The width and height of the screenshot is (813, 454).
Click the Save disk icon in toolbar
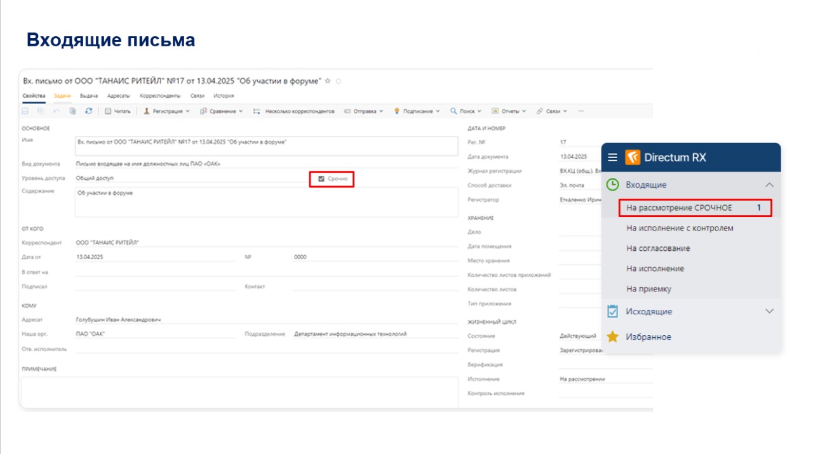[x=25, y=111]
